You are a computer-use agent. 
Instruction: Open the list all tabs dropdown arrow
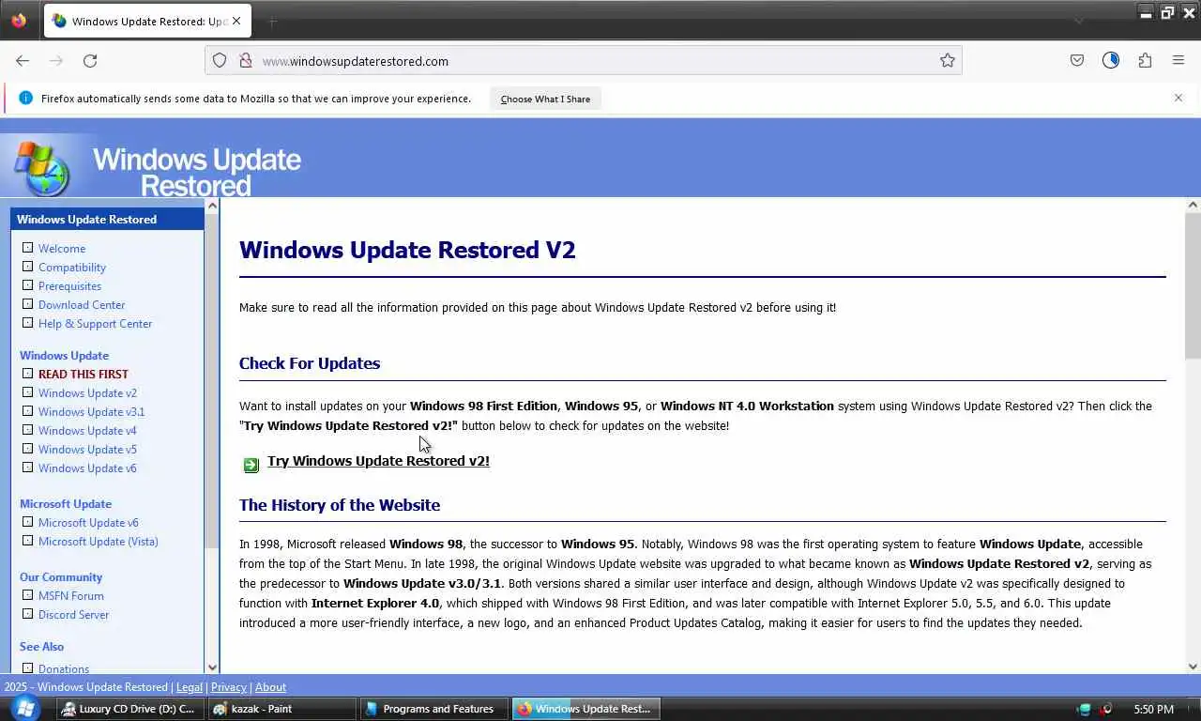1079,21
